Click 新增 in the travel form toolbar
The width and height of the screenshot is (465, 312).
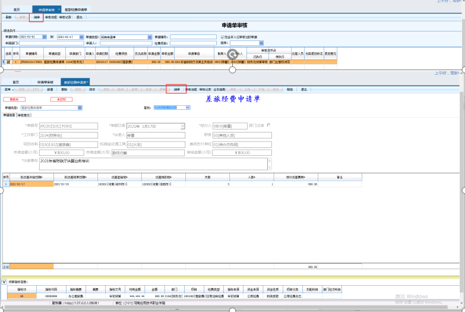[x=50, y=89]
